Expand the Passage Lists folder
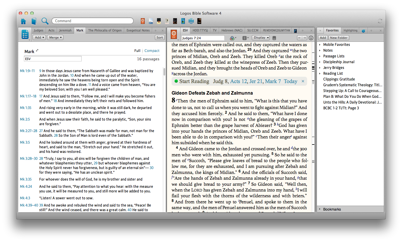The width and height of the screenshot is (402, 242). [x=320, y=56]
